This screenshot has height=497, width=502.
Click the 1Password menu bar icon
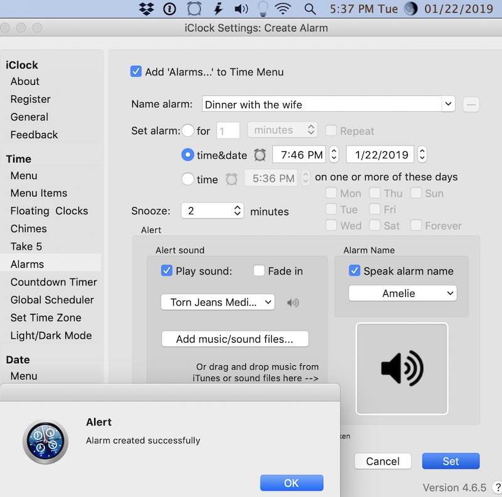point(169,9)
